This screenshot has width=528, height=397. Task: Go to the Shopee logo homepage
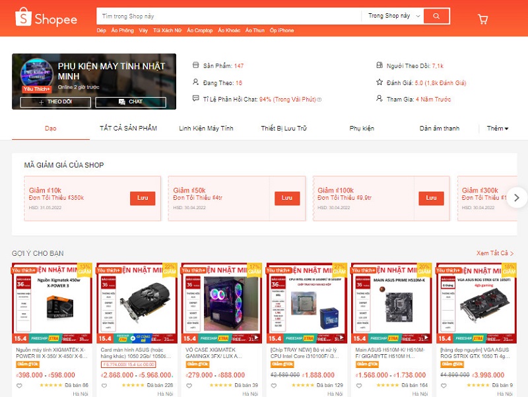46,17
